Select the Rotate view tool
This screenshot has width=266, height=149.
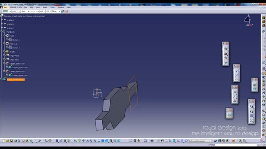(x=87, y=141)
